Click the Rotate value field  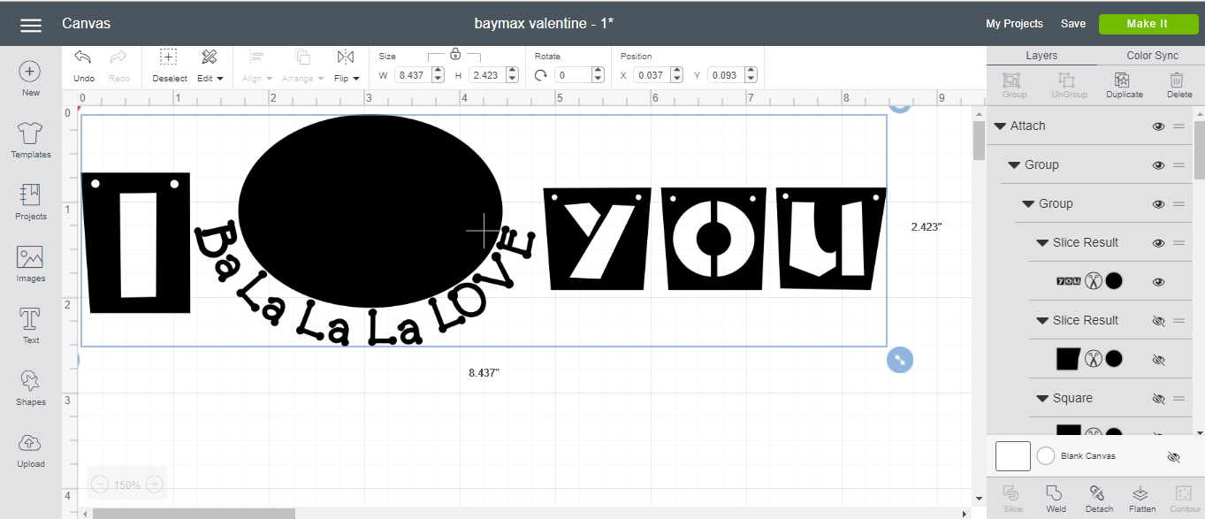coord(573,75)
